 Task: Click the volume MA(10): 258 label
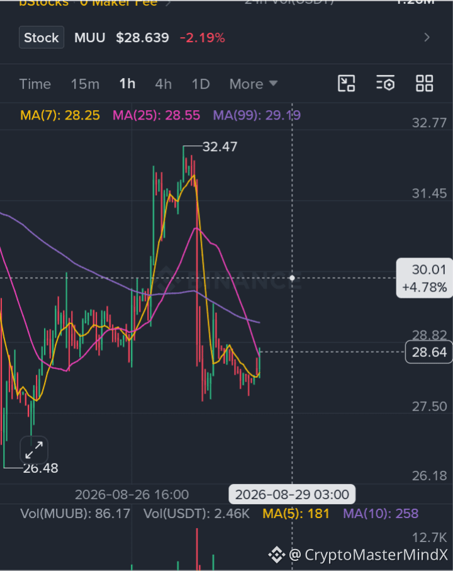[381, 514]
